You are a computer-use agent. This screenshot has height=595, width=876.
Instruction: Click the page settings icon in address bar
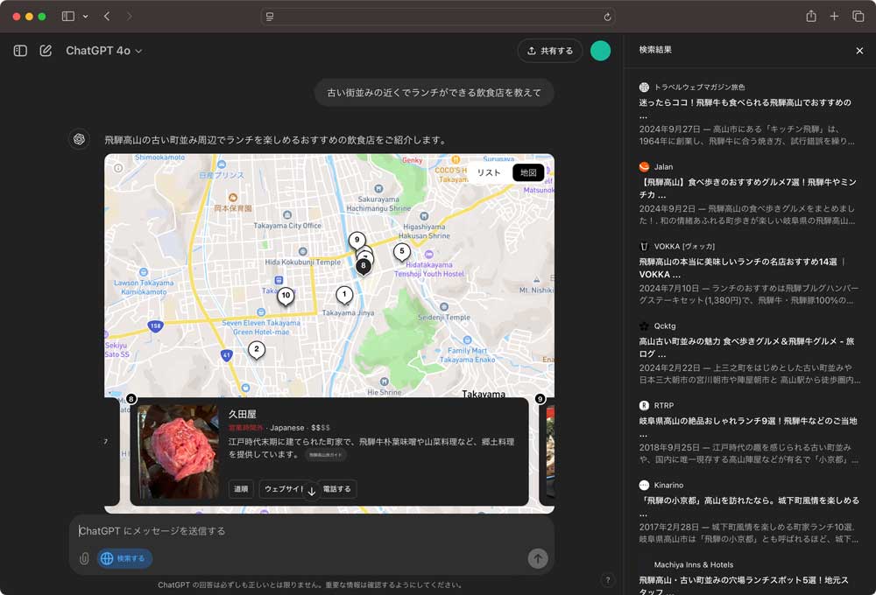(x=270, y=17)
